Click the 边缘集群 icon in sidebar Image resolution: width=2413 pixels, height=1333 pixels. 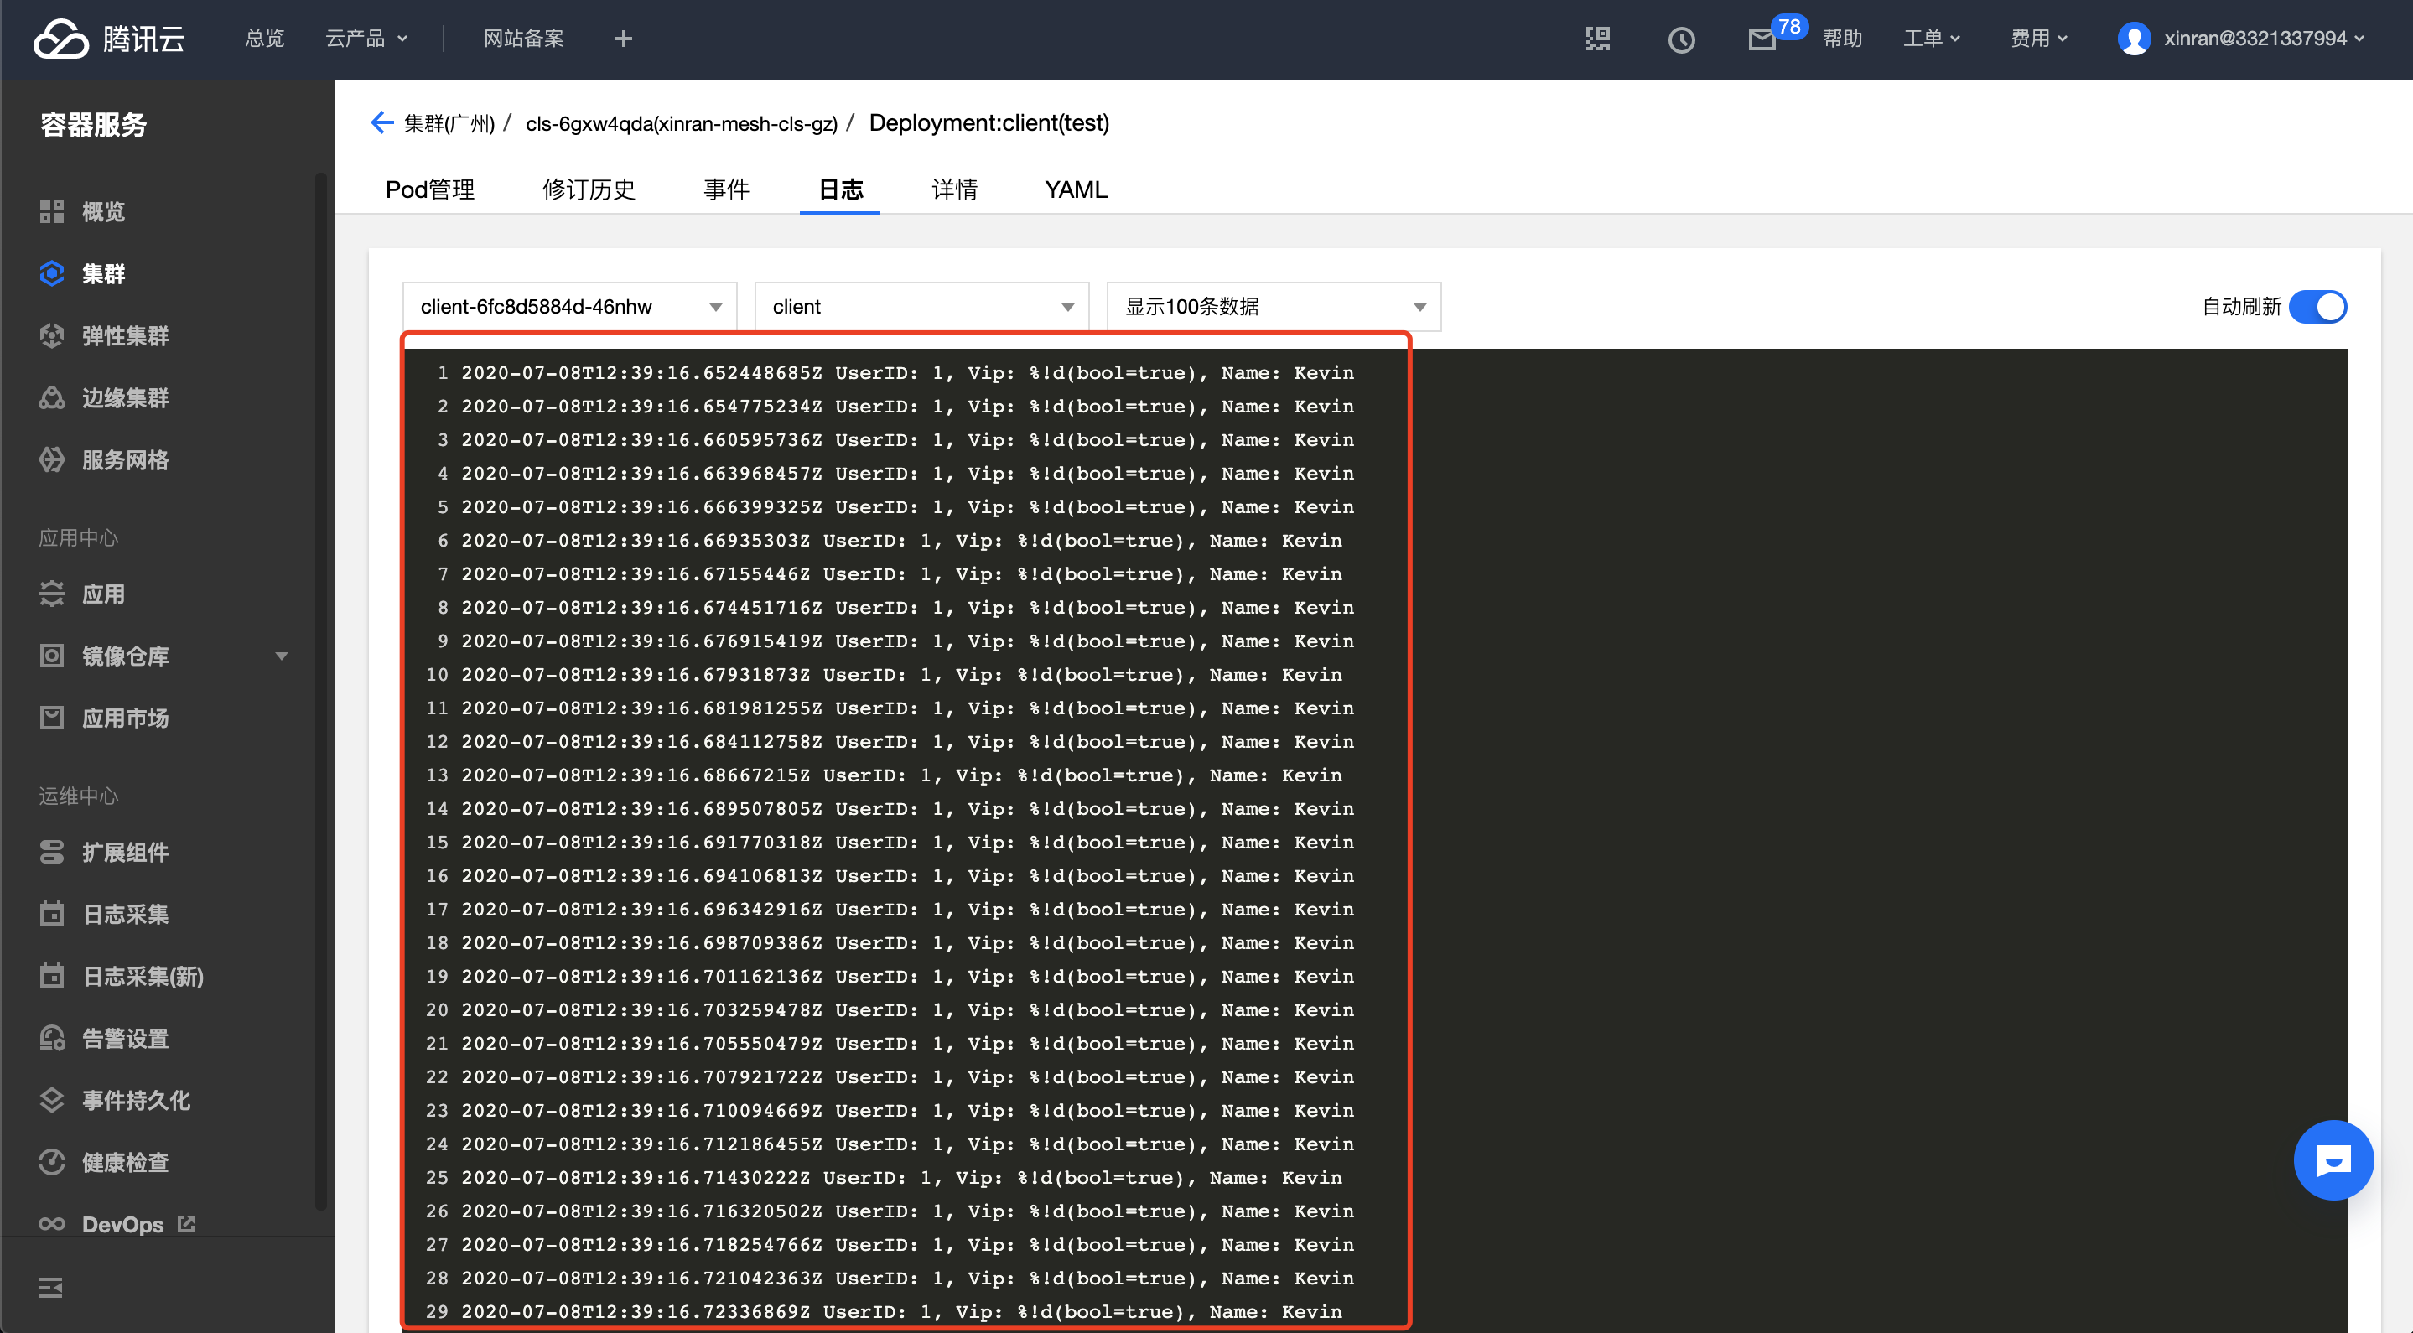pos(51,398)
